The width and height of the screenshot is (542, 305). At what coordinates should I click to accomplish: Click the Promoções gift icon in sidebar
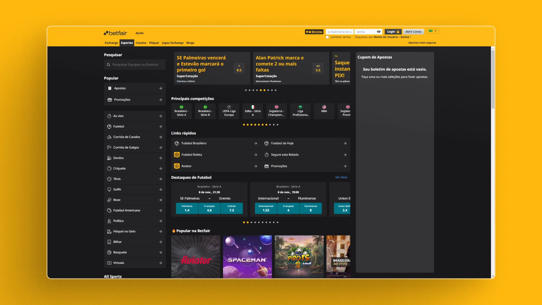pyautogui.click(x=110, y=100)
